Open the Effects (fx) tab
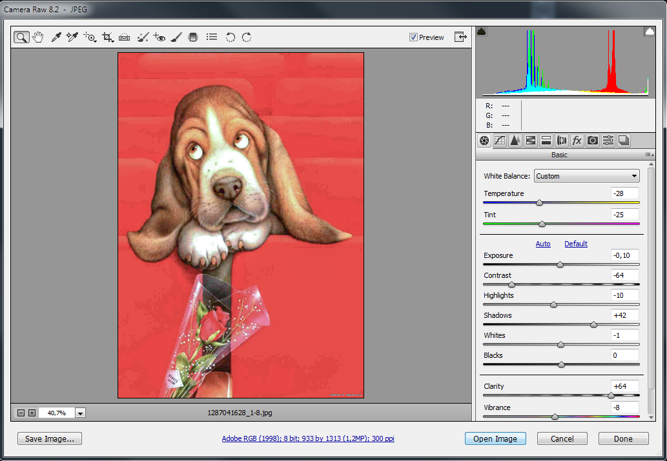This screenshot has width=667, height=461. tap(577, 141)
